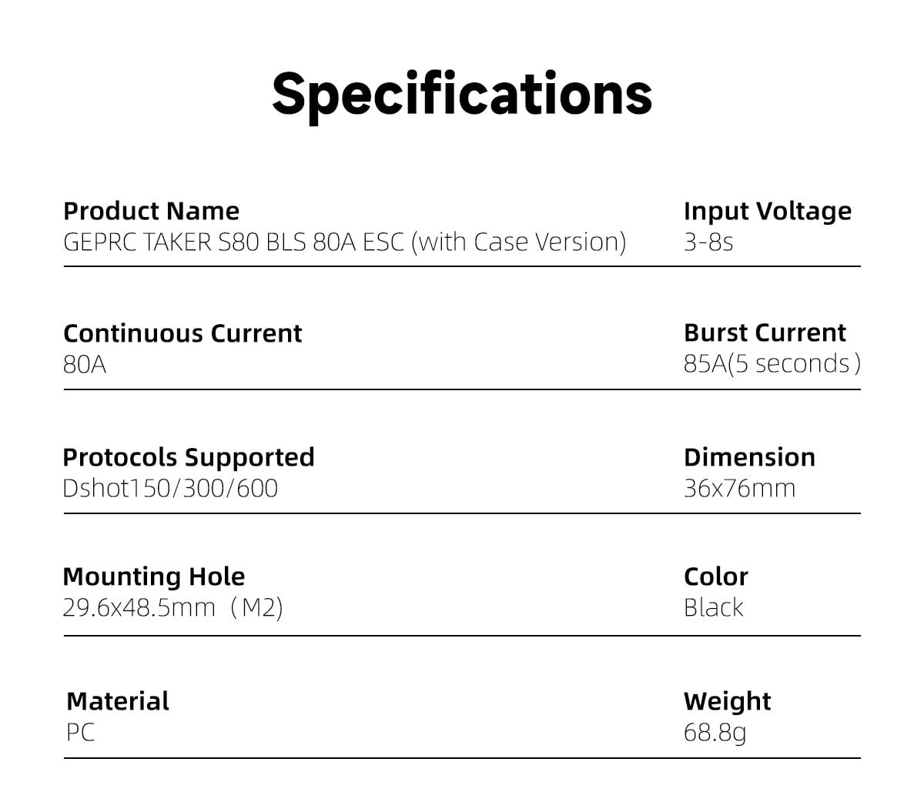
Task: Click the Material label
Action: pos(118,701)
